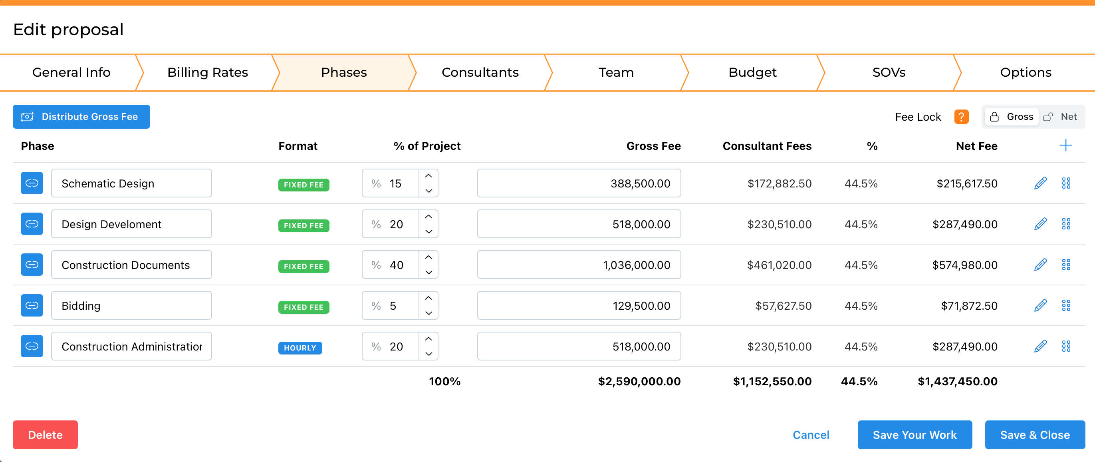Click Bidding FIXED FEE badge
The image size is (1095, 462).
304,307
